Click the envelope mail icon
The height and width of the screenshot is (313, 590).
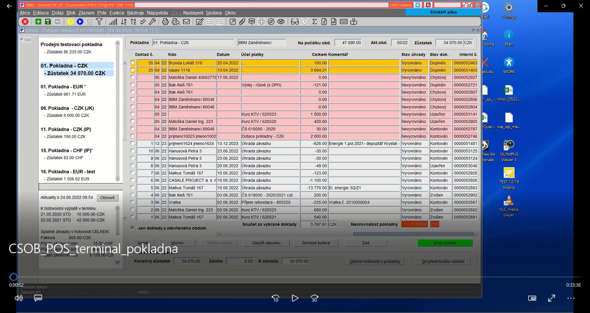point(186,21)
